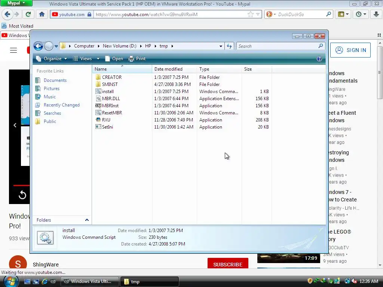
Task: Select the CREATOR folder icon
Action: 98,77
